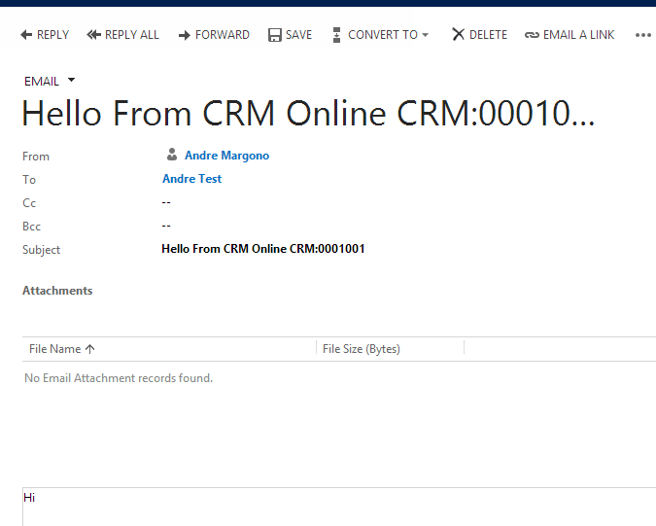The image size is (656, 526).
Task: Click the person icon beside Andre Margono
Action: [172, 156]
